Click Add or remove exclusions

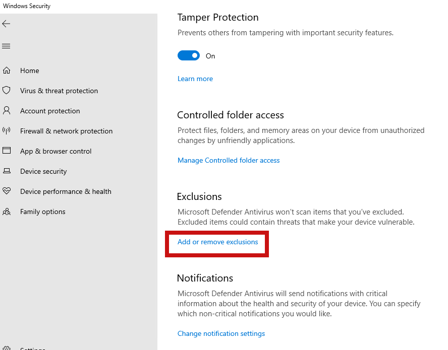coord(217,242)
